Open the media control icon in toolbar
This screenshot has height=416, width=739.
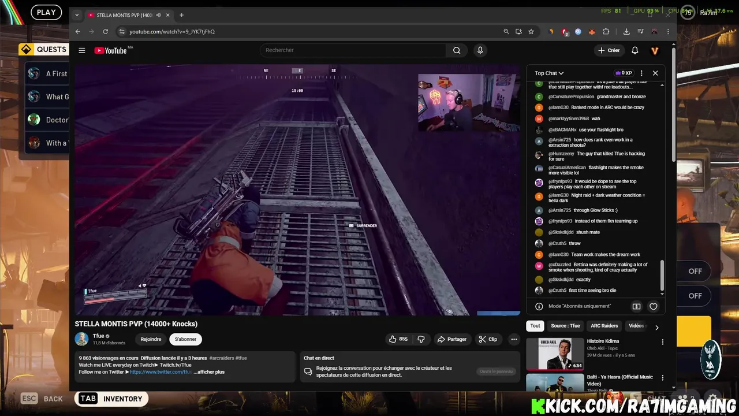coord(640,32)
